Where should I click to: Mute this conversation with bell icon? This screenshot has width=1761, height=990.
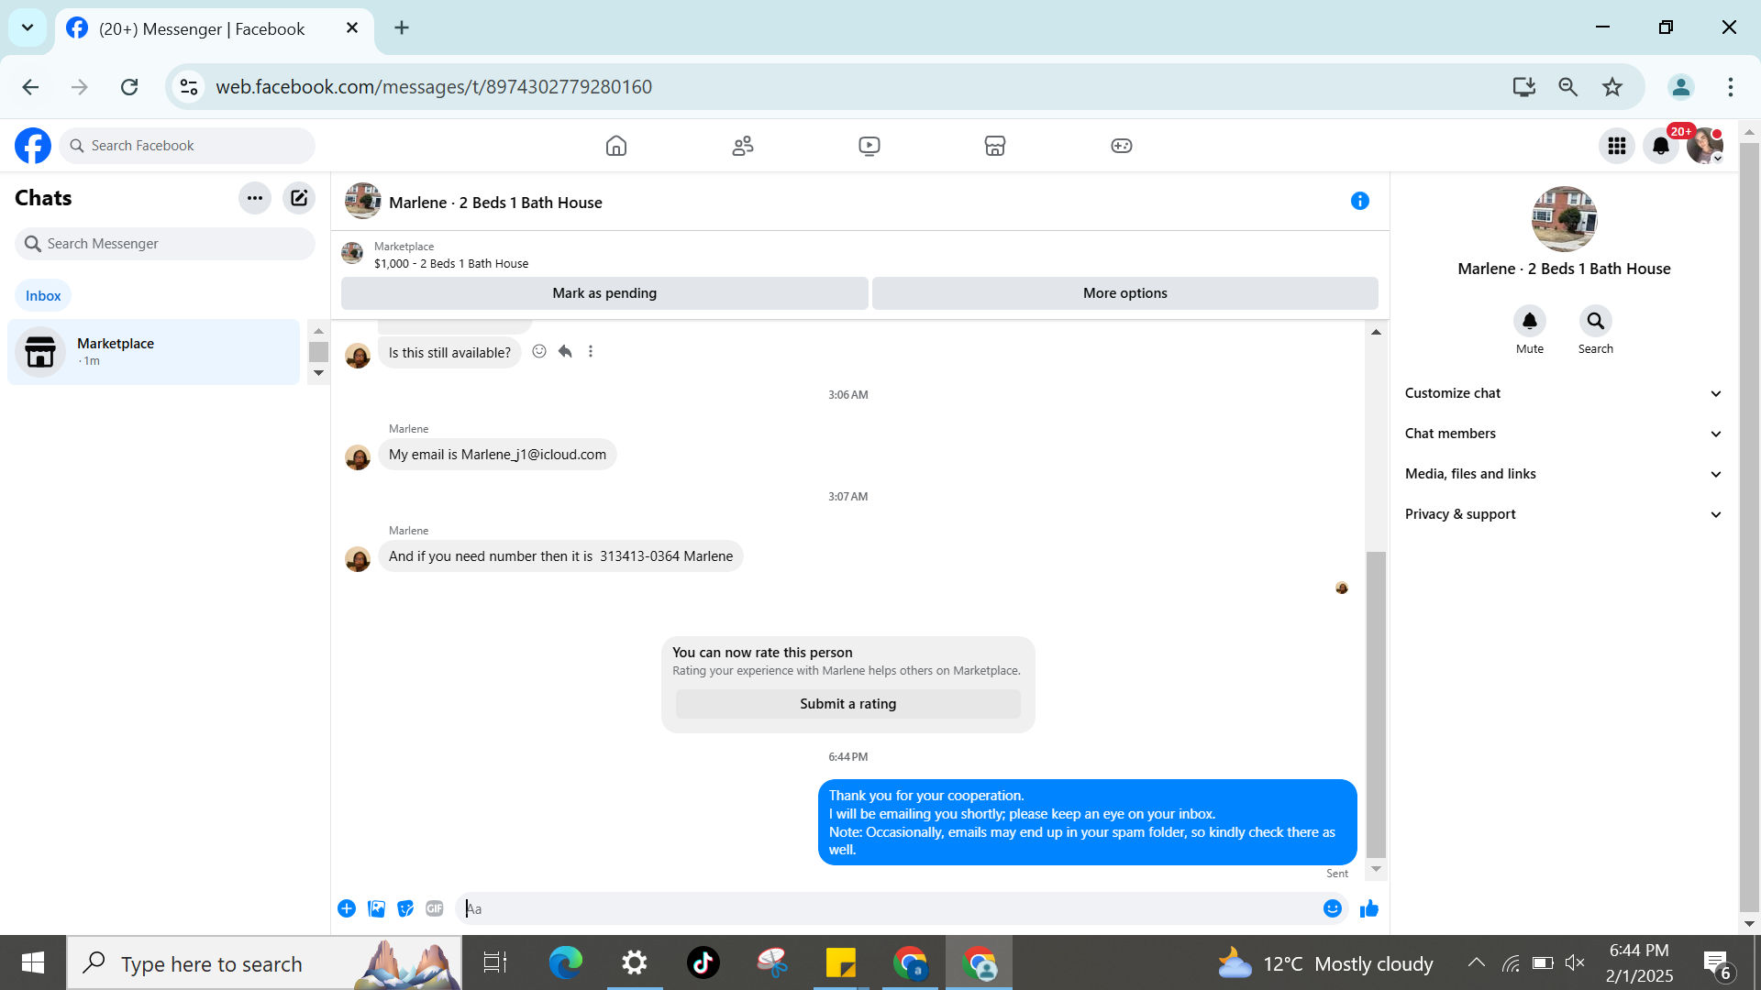1529,322
